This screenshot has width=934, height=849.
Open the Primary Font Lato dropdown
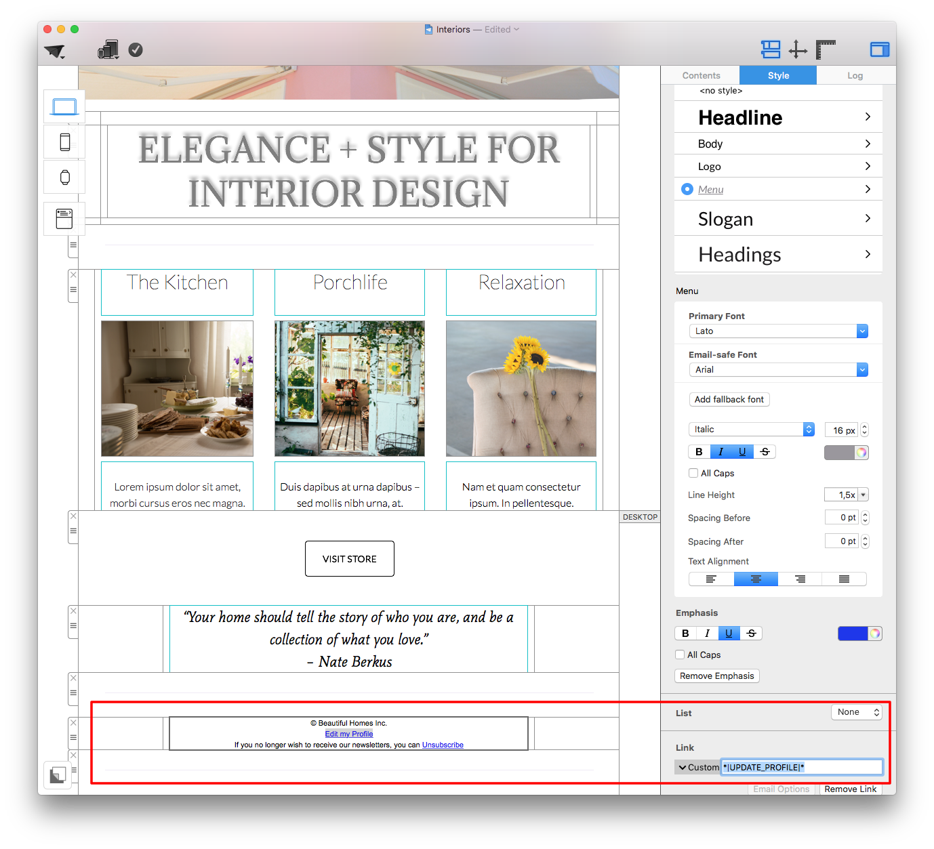(x=778, y=331)
